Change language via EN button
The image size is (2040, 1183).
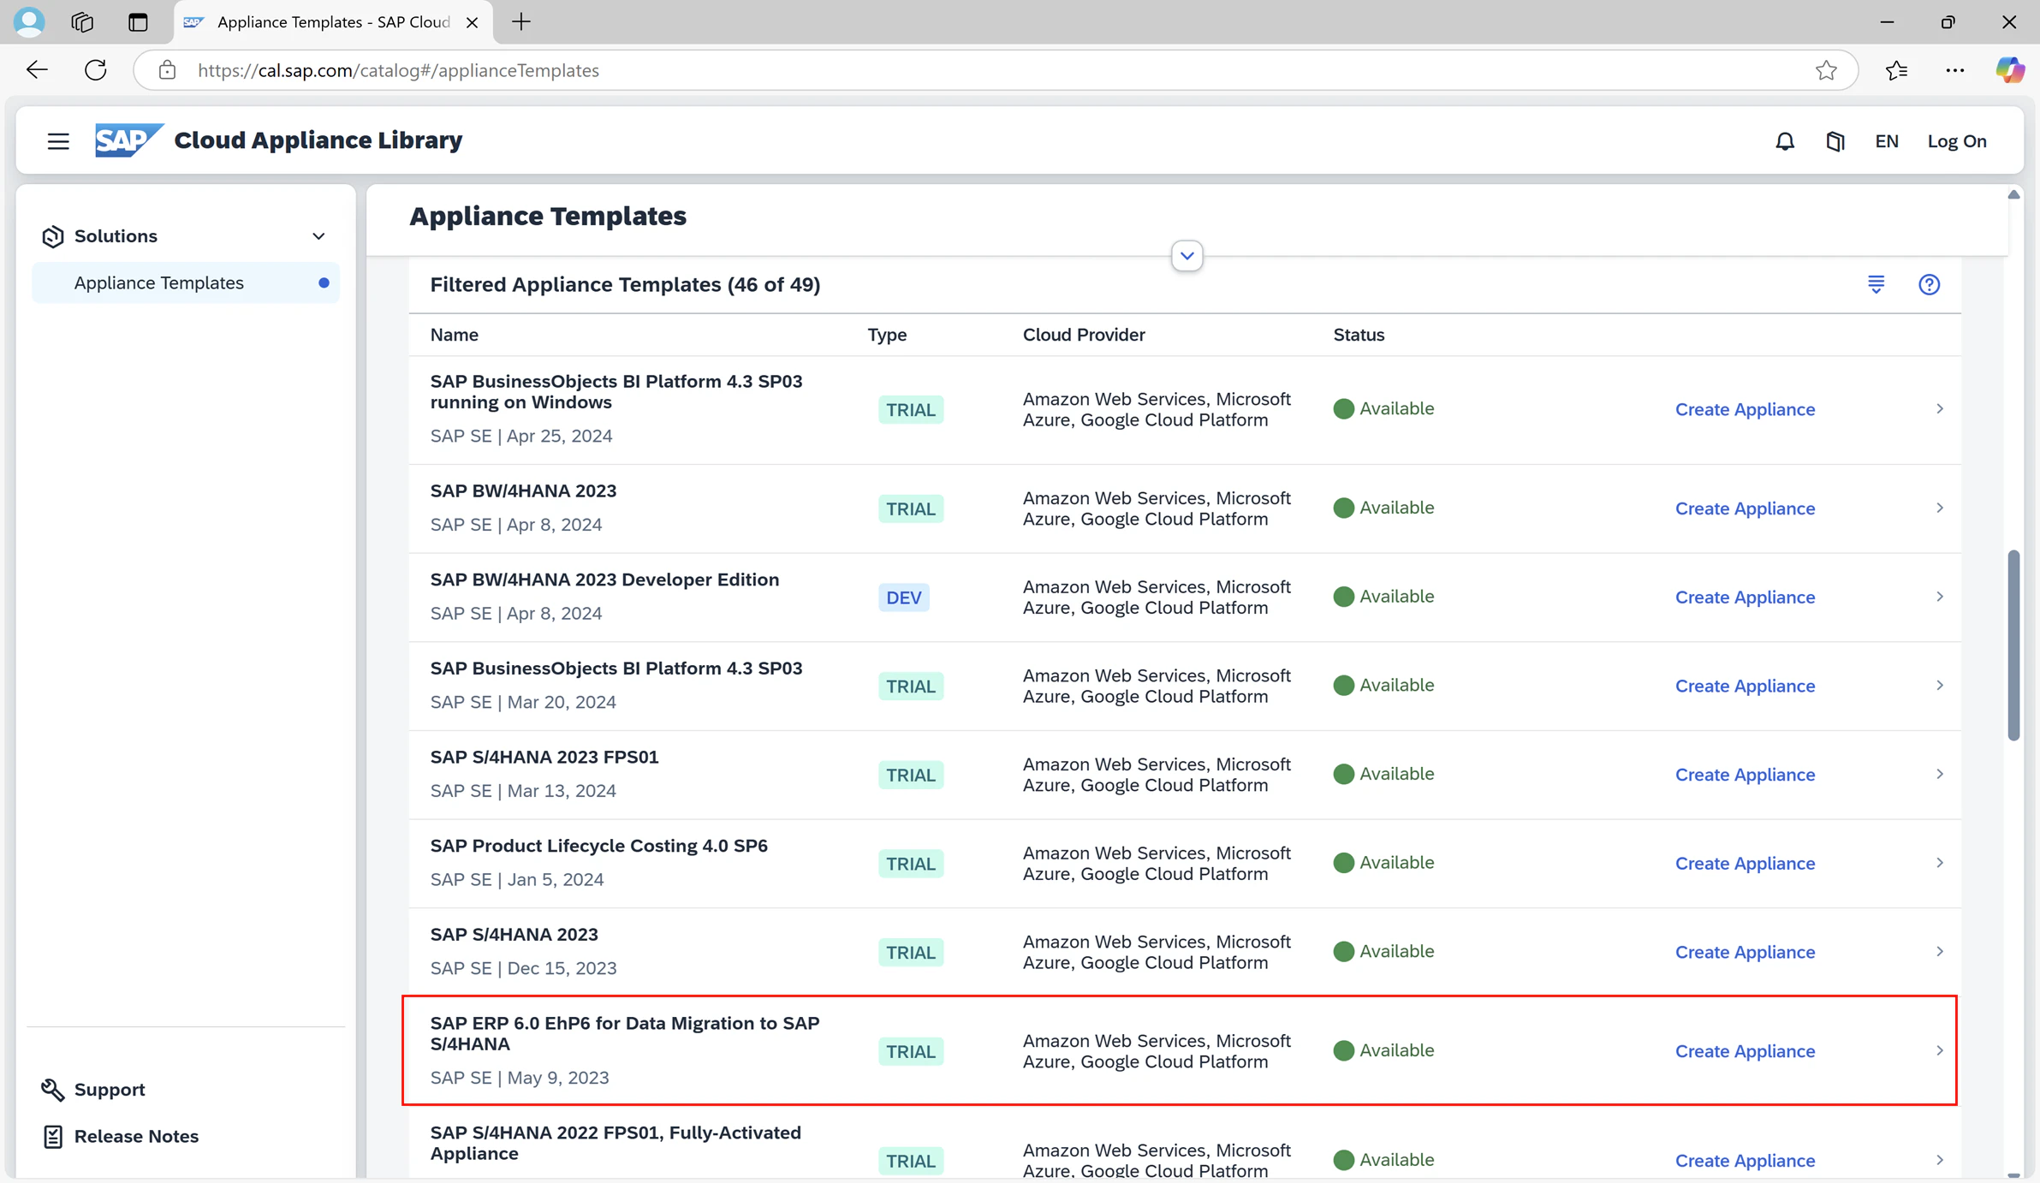[x=1887, y=141]
